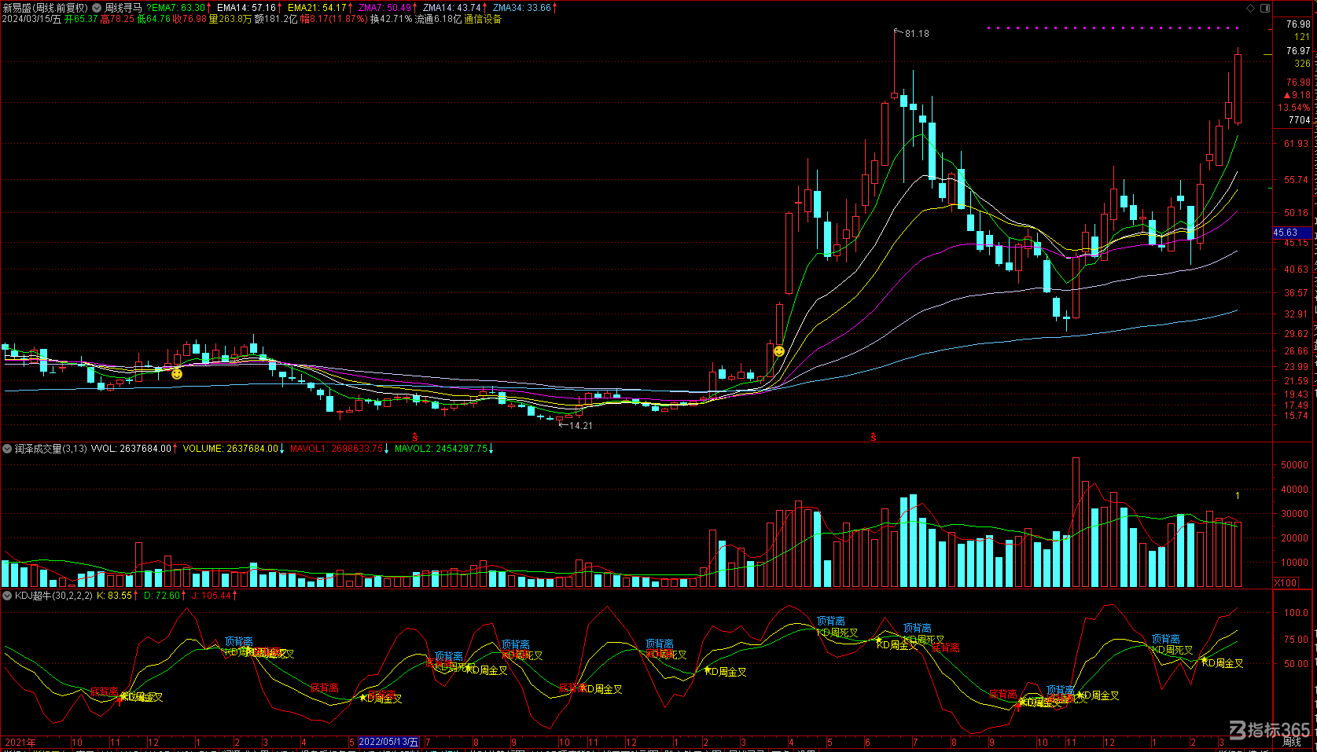
Task: Open the 周线 period selector at bottom right
Action: tap(1292, 742)
